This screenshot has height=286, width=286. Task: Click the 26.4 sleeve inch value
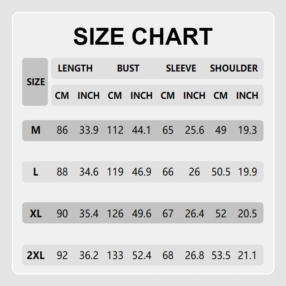click(x=194, y=214)
